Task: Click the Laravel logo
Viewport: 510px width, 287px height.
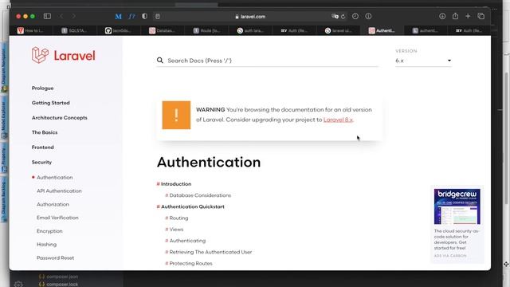Action: tap(64, 55)
